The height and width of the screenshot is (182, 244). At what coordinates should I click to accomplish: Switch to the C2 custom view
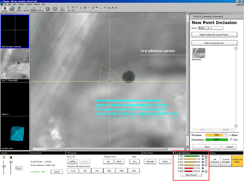(x=55, y=9)
